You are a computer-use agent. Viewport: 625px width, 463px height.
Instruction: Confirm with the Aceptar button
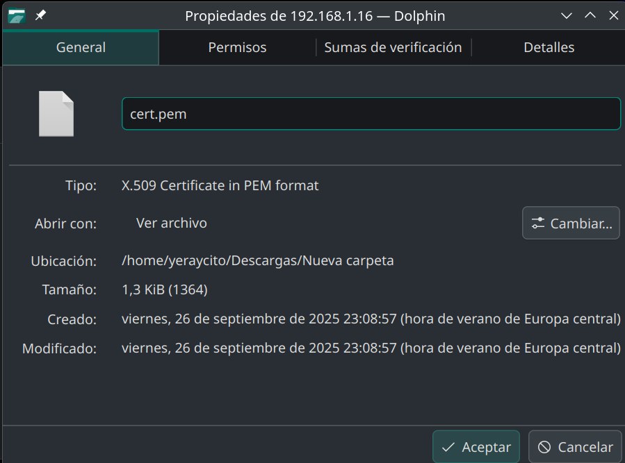(x=476, y=447)
